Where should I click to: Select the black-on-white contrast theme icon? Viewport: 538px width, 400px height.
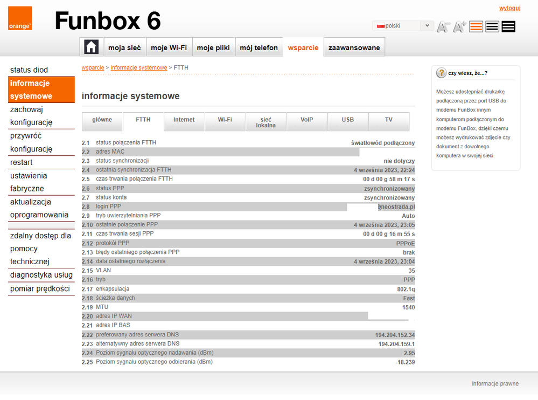tap(492, 26)
